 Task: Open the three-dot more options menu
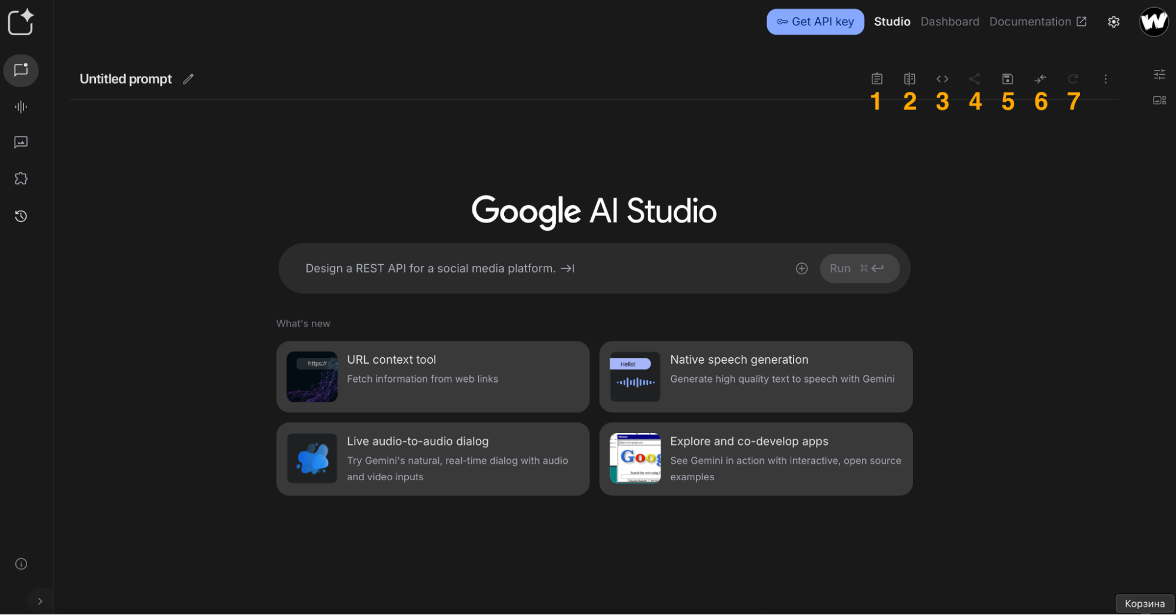1105,79
